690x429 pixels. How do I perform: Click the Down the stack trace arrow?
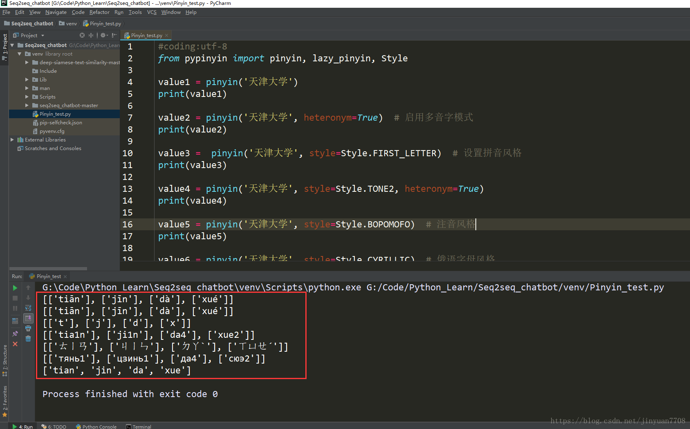pyautogui.click(x=28, y=298)
